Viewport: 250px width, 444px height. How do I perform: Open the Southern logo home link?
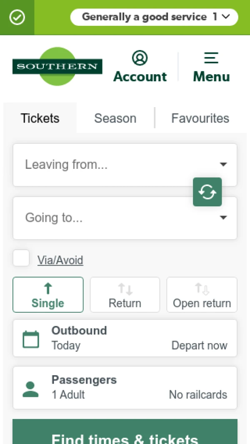(x=57, y=66)
